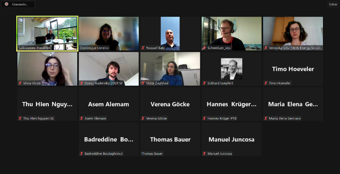Image resolution: width=340 pixels, height=174 pixels.
Task: Select the Hannes Krüger PTB participant tile
Action: click(232, 104)
